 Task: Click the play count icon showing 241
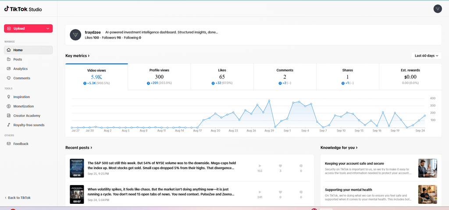click(260, 192)
